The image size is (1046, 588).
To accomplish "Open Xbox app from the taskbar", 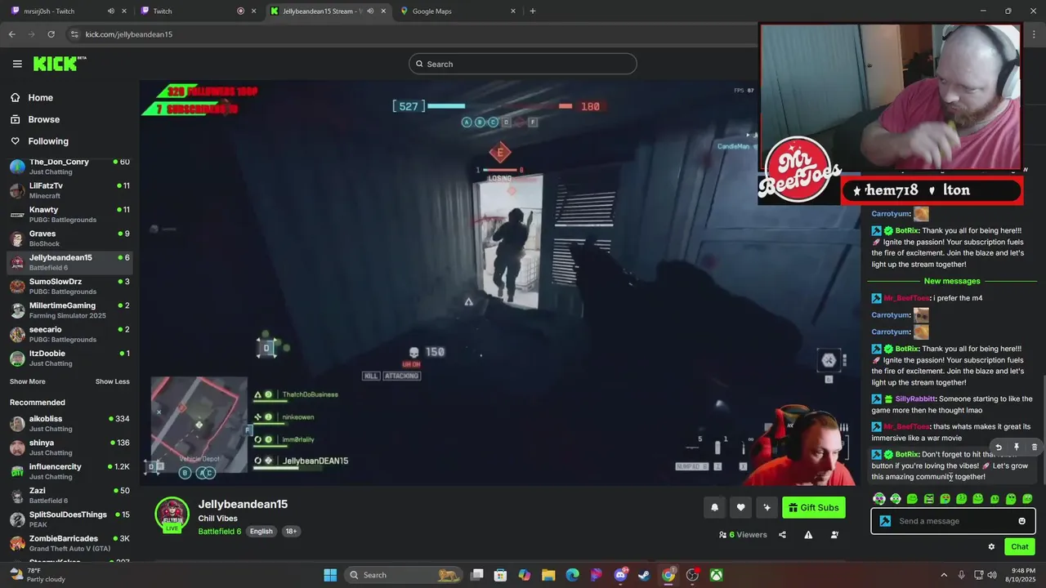I will click(x=716, y=575).
